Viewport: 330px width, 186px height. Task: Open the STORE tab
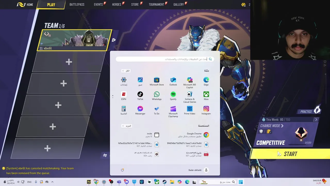coord(135,4)
